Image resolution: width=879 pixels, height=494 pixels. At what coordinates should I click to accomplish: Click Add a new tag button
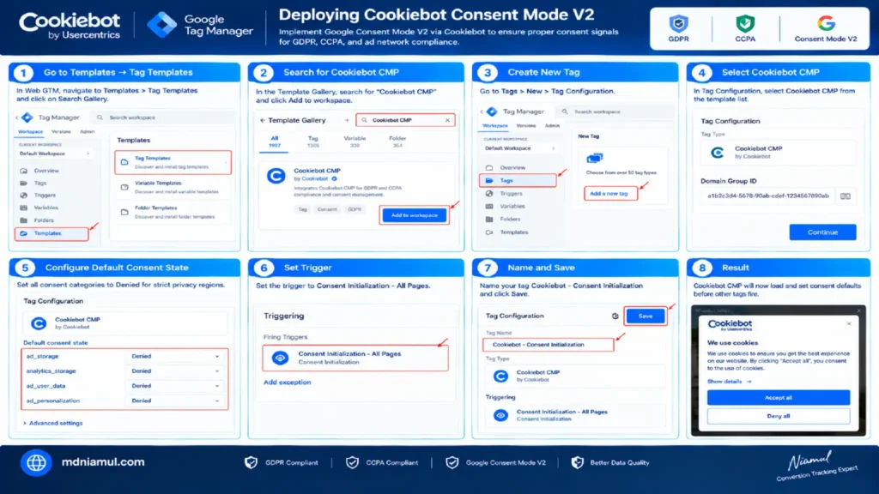click(610, 194)
